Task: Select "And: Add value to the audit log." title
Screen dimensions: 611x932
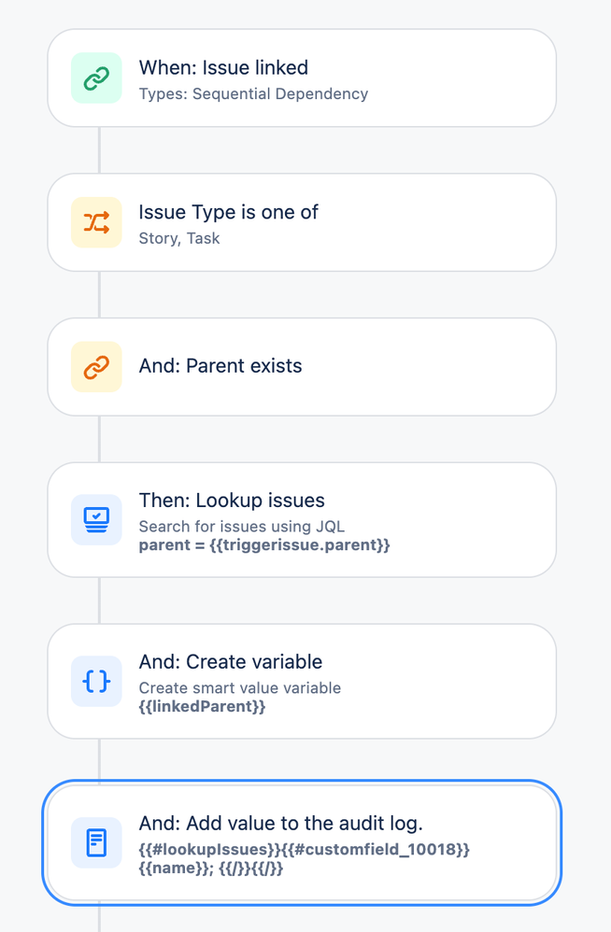Action: pos(280,824)
